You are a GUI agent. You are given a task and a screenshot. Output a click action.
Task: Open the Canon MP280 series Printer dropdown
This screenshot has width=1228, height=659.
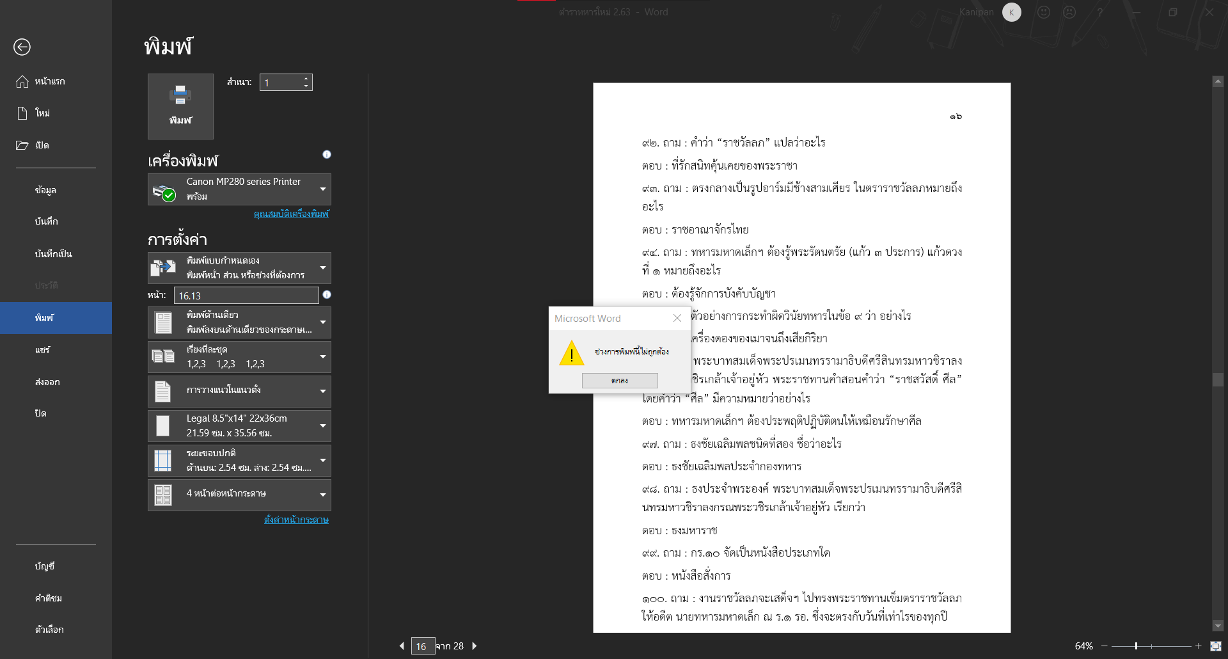pos(239,189)
